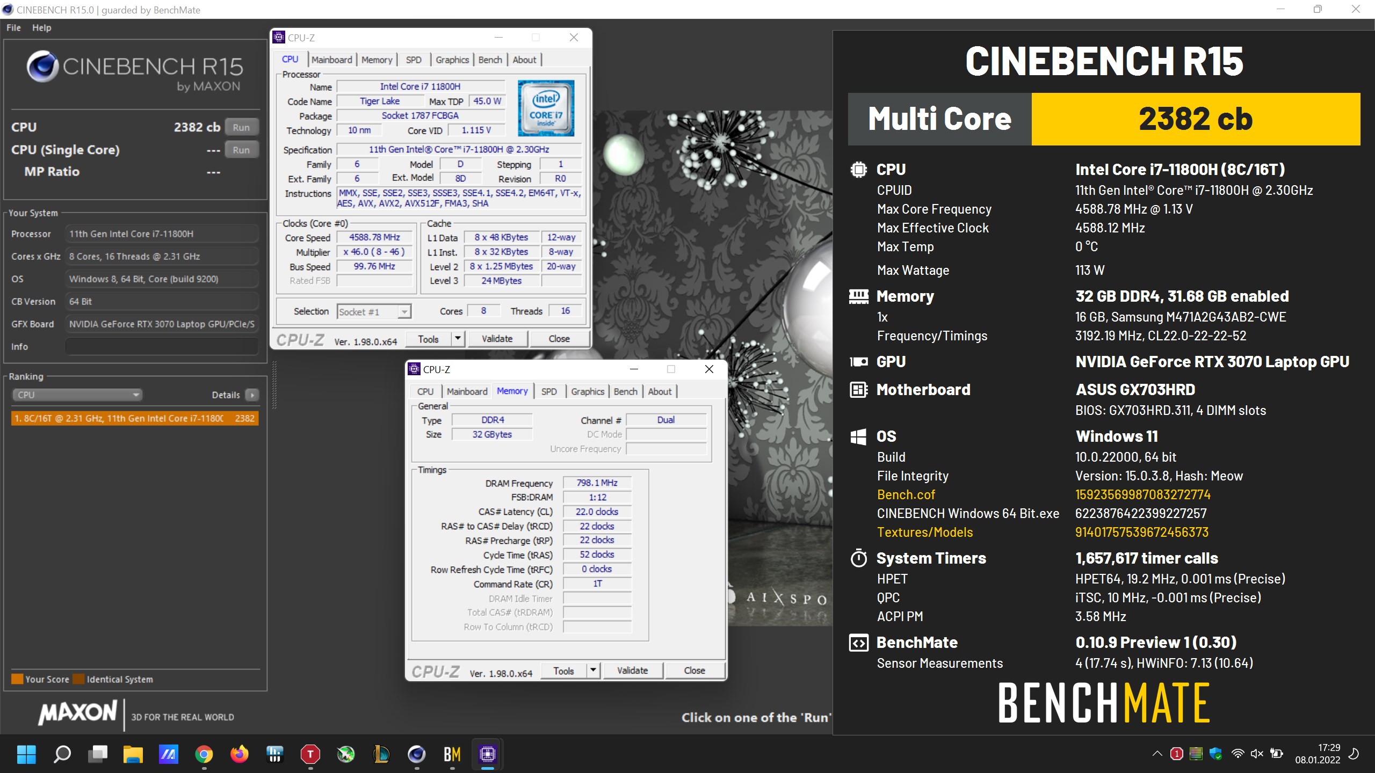This screenshot has height=773, width=1375.
Task: Open SPD tab in top CPU-Z window
Action: [414, 60]
